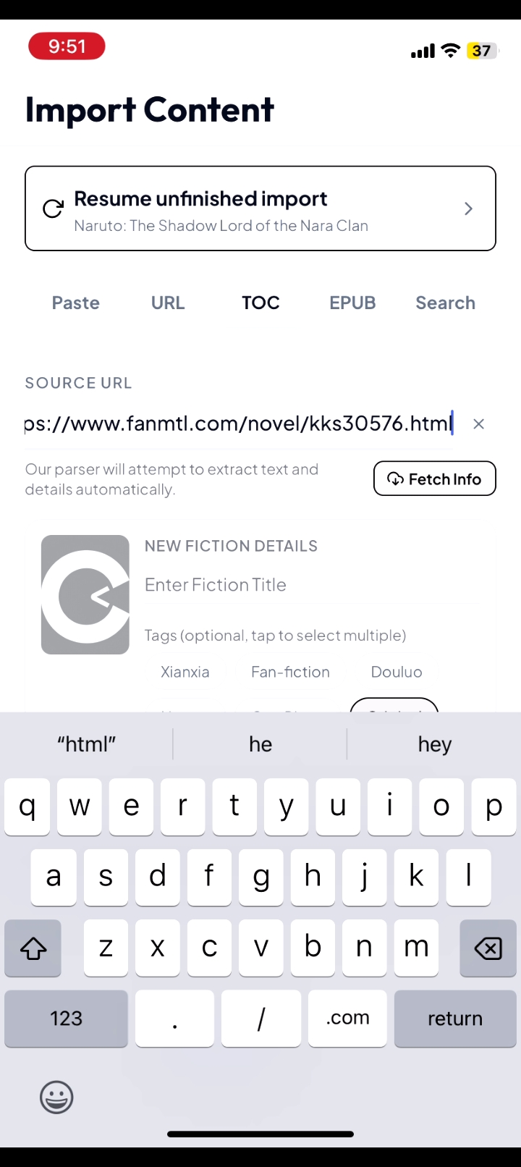Open the Search tab
The width and height of the screenshot is (521, 1167).
(x=445, y=303)
